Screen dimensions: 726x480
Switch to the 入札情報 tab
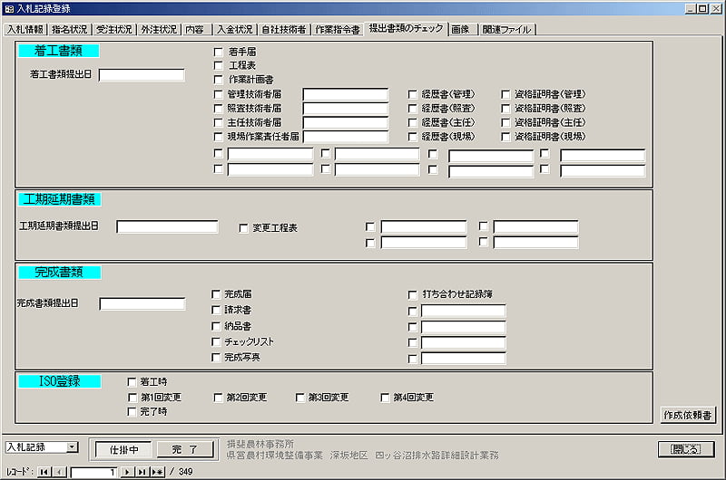[25, 29]
